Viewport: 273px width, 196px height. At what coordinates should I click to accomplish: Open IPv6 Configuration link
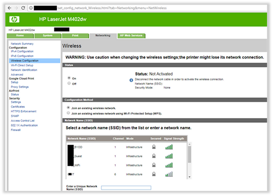(22, 56)
